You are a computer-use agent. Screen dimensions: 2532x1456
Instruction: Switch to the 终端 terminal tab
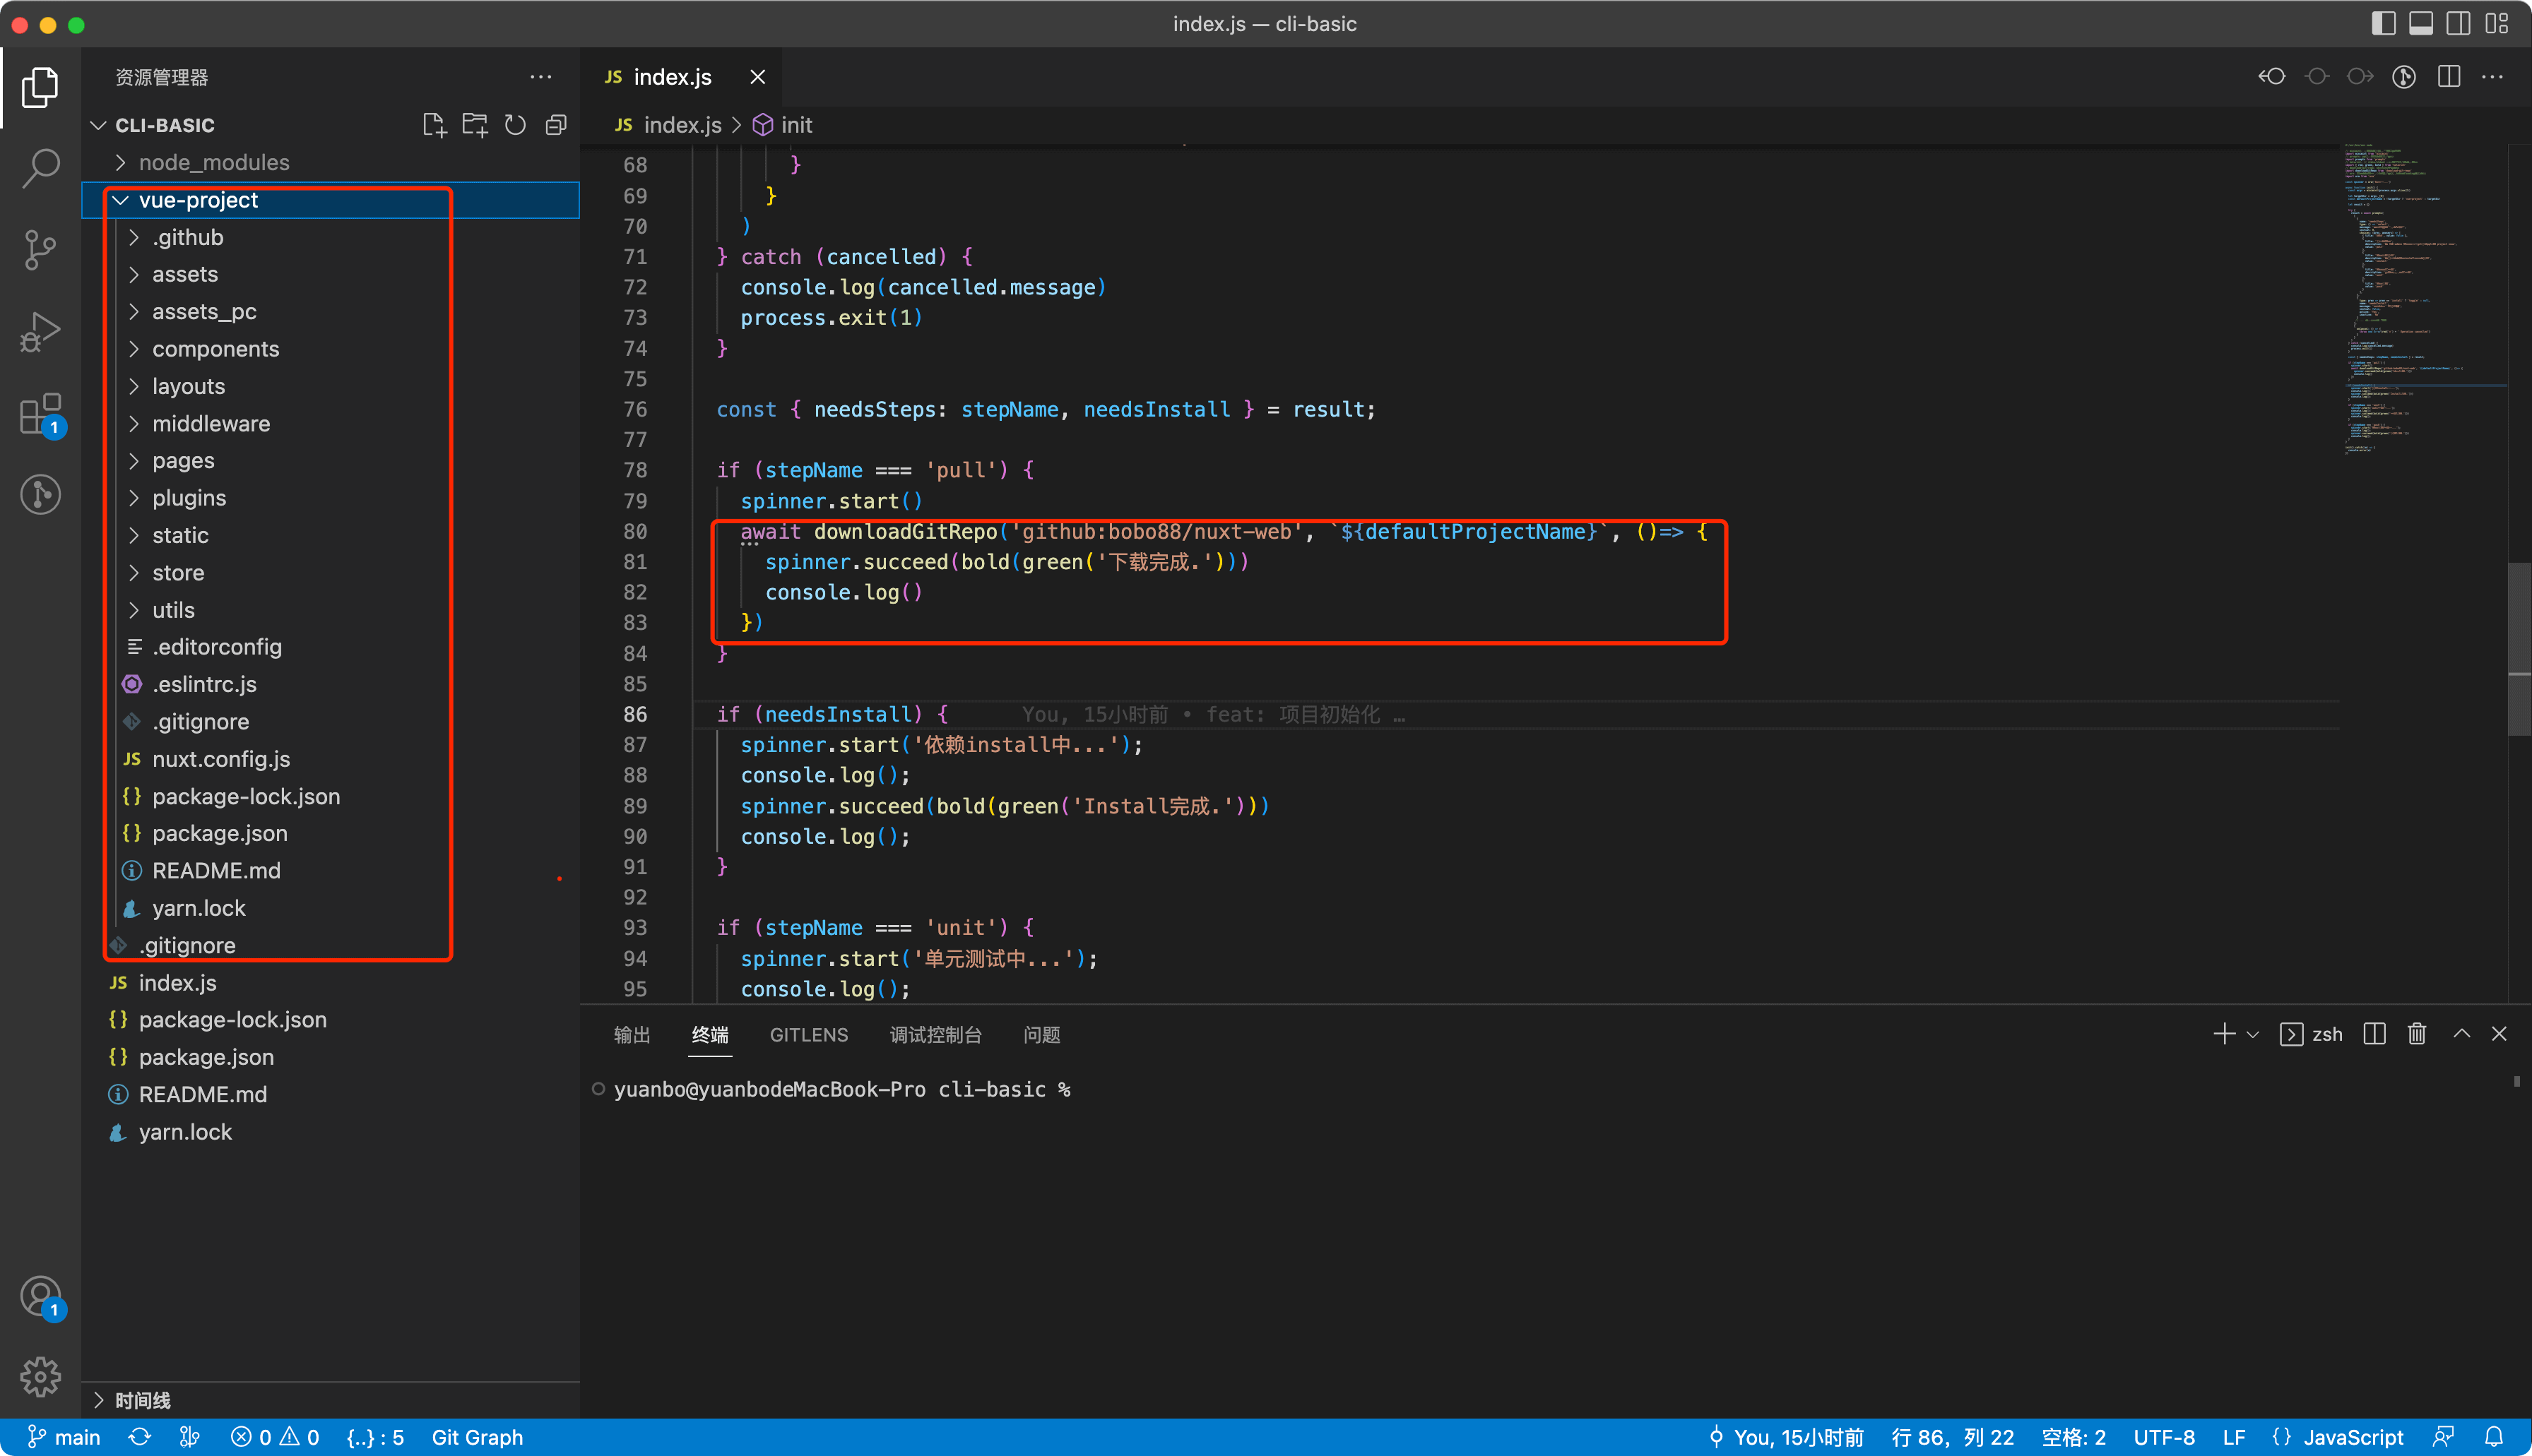coord(710,1034)
